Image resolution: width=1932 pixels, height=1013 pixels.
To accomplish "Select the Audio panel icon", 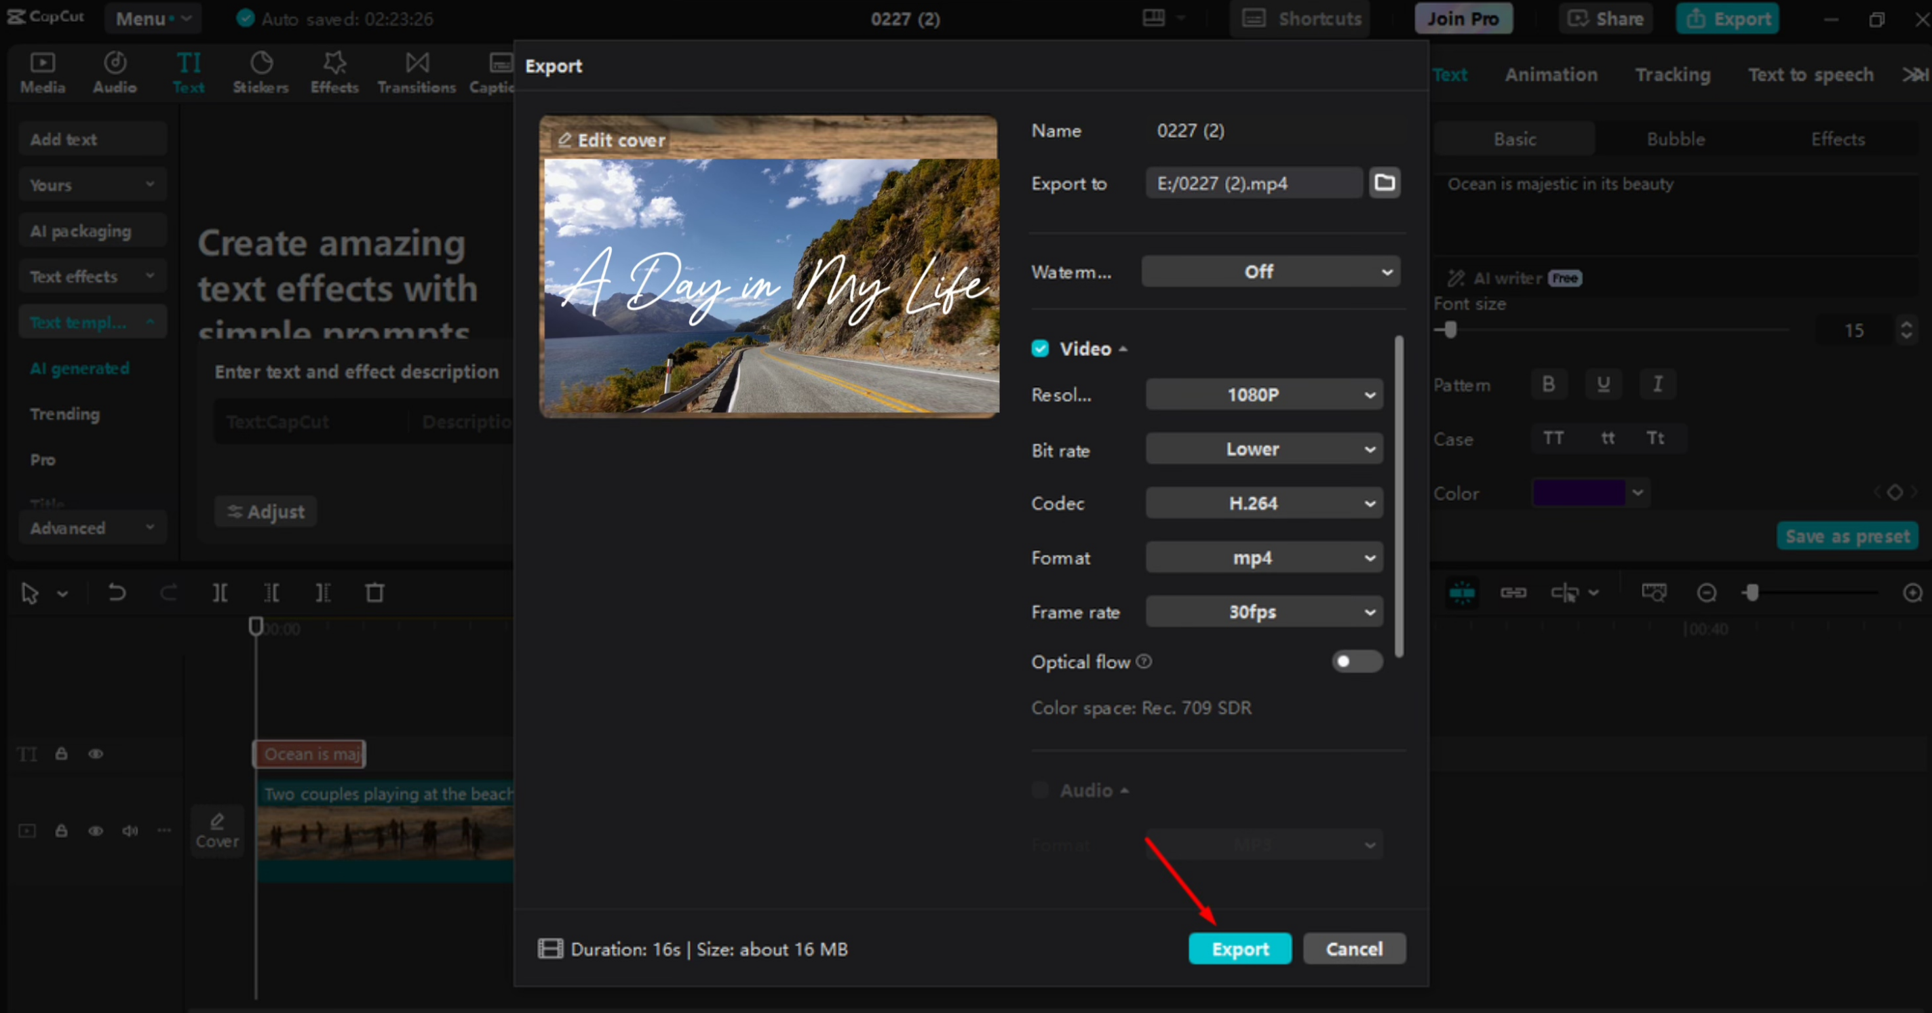I will [x=114, y=71].
